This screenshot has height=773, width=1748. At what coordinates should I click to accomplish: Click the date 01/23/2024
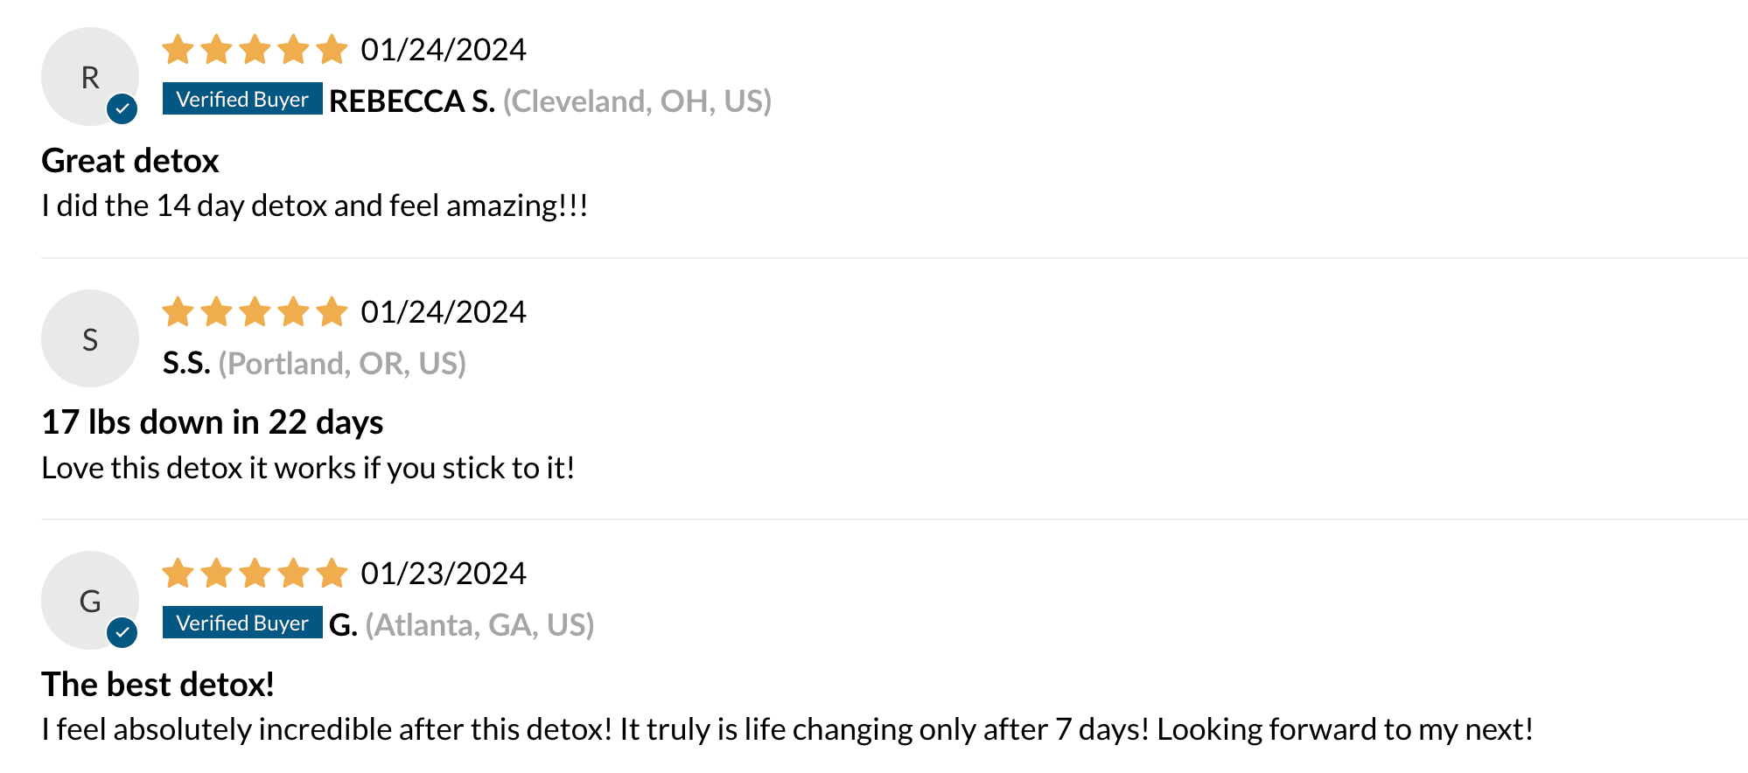click(x=444, y=573)
